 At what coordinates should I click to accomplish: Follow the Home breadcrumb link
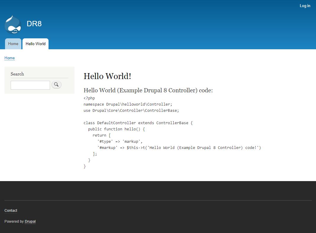click(9, 58)
